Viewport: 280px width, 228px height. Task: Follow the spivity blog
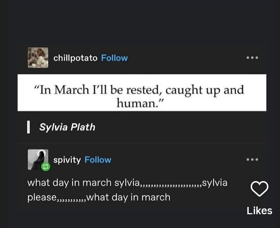[x=98, y=160]
